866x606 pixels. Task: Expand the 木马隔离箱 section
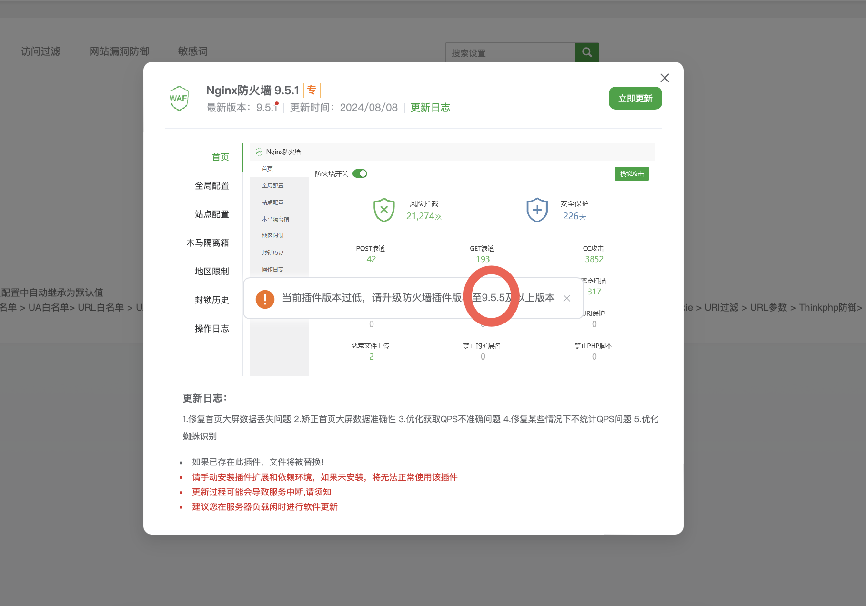(x=212, y=242)
